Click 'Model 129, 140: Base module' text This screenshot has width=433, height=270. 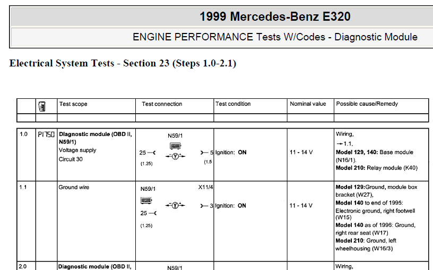pyautogui.click(x=375, y=152)
